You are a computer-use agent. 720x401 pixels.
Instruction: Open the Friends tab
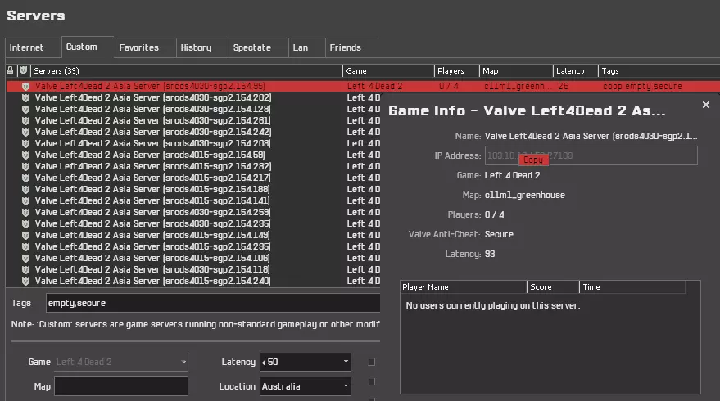pos(351,47)
